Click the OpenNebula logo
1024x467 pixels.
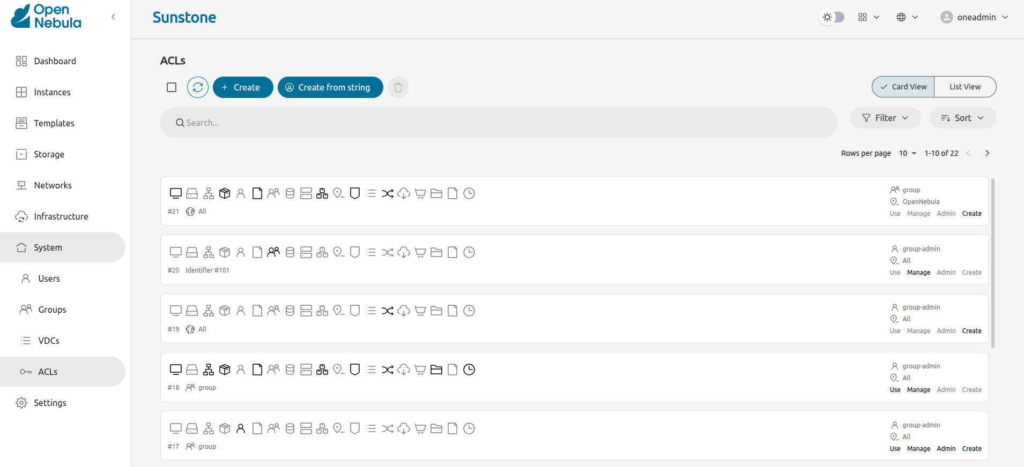pos(46,17)
